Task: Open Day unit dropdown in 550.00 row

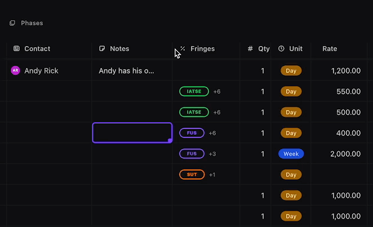Action: point(291,92)
